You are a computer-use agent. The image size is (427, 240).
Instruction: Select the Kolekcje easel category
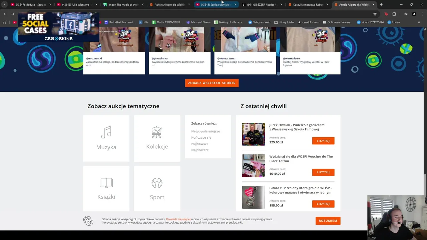point(157,138)
